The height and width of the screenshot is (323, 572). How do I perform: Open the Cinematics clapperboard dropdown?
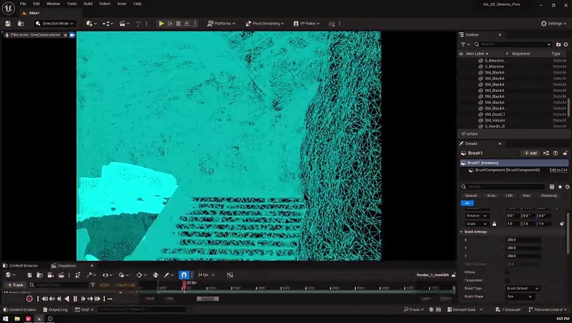[x=125, y=23]
